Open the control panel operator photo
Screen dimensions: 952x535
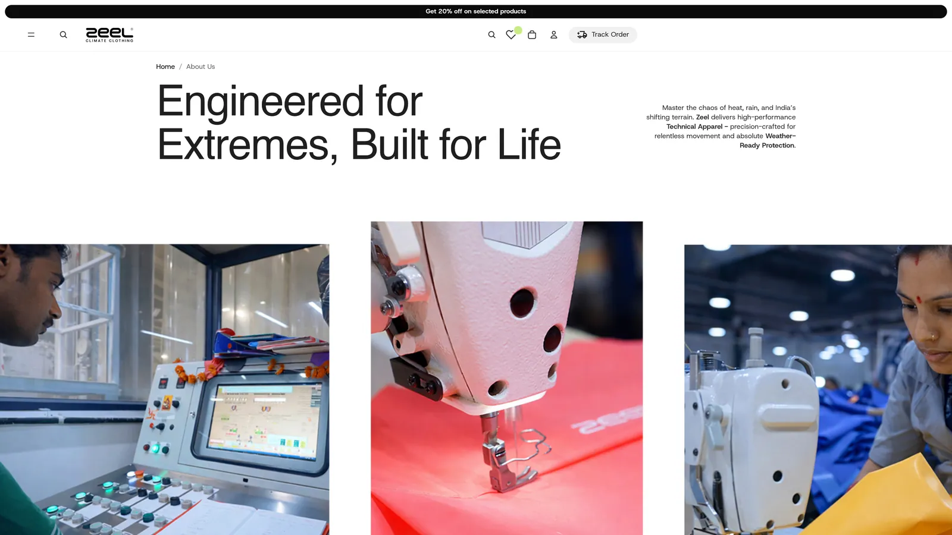tap(164, 389)
